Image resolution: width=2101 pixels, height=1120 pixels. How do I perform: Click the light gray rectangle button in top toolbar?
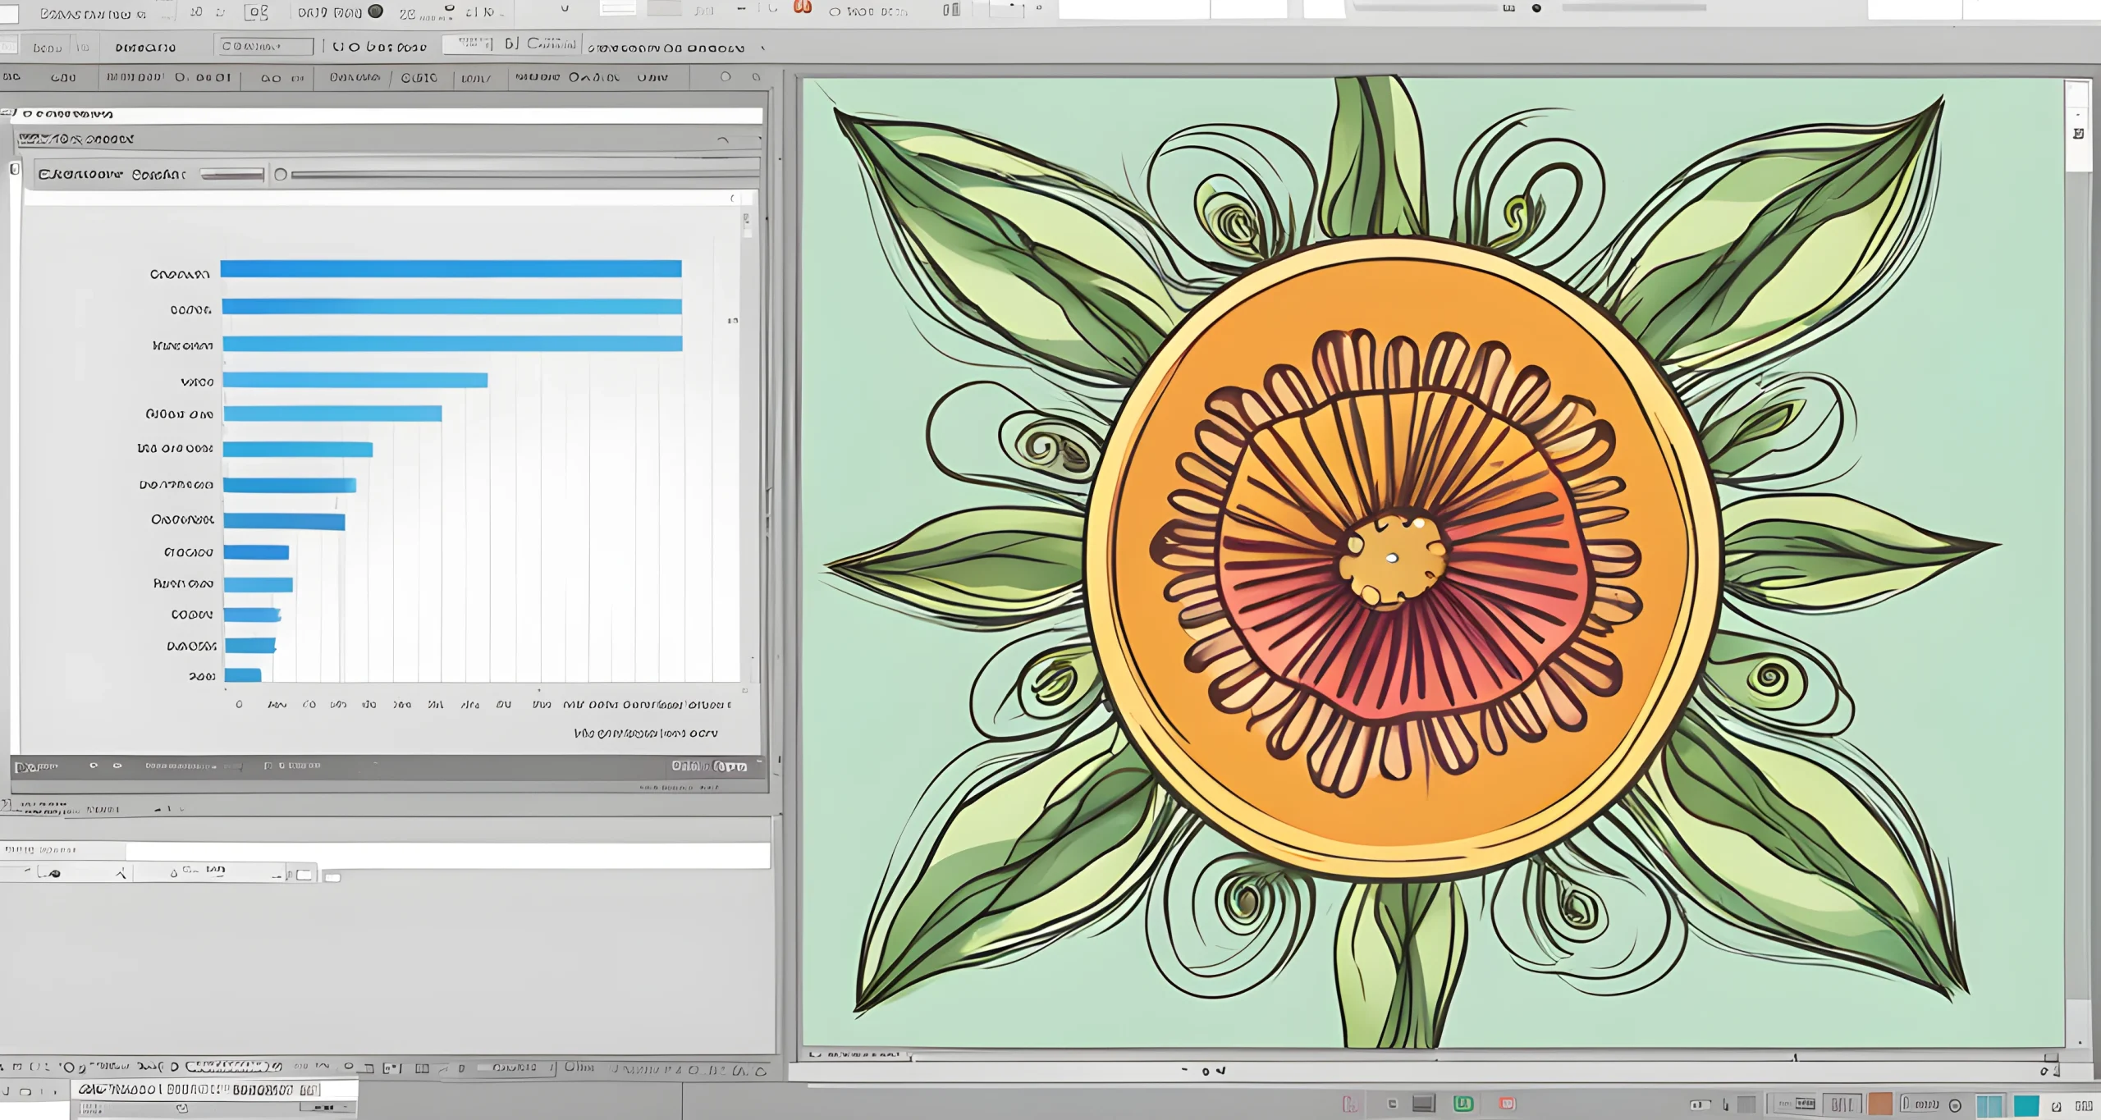(x=665, y=8)
